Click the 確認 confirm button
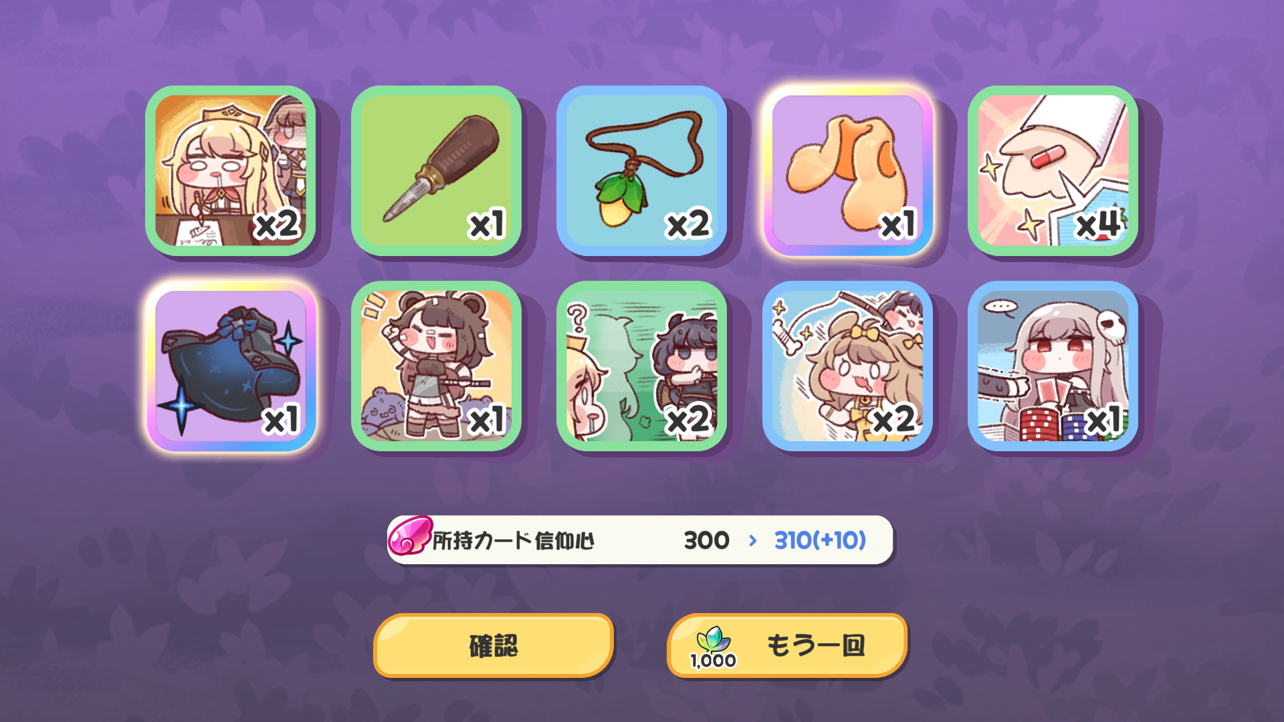Image resolution: width=1284 pixels, height=722 pixels. [x=494, y=646]
